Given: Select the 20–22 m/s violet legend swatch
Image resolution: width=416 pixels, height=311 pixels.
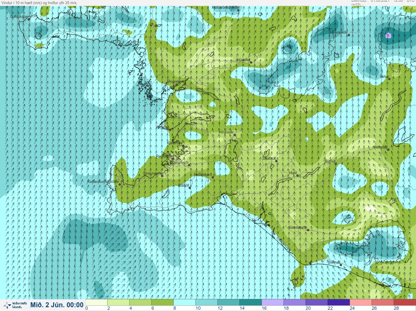Looking at the screenshot, I should point(317,303).
